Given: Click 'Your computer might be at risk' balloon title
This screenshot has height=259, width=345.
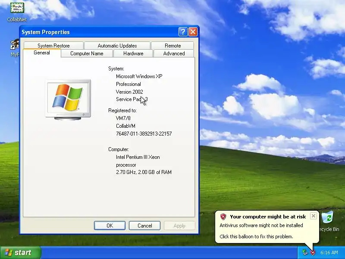Looking at the screenshot, I should coord(268,217).
